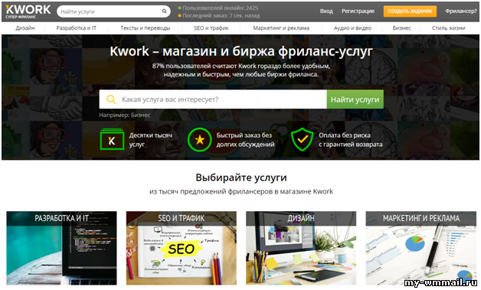Image resolution: width=481 pixels, height=290 pixels.
Task: Click the green shield checkmark icon
Action: (303, 139)
